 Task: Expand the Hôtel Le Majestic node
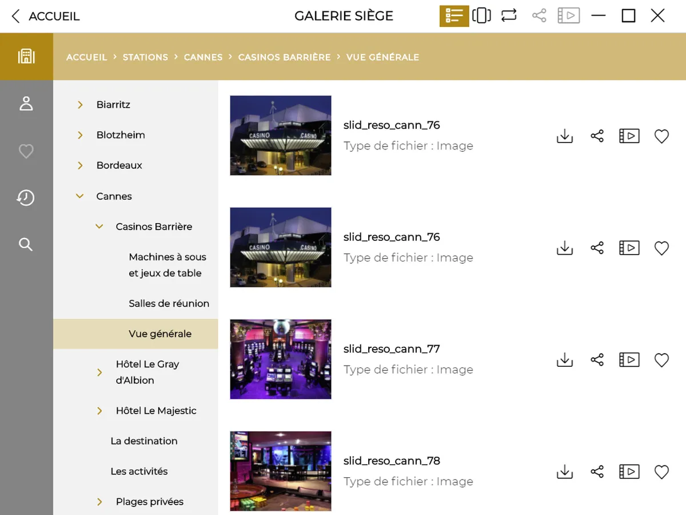(x=99, y=411)
